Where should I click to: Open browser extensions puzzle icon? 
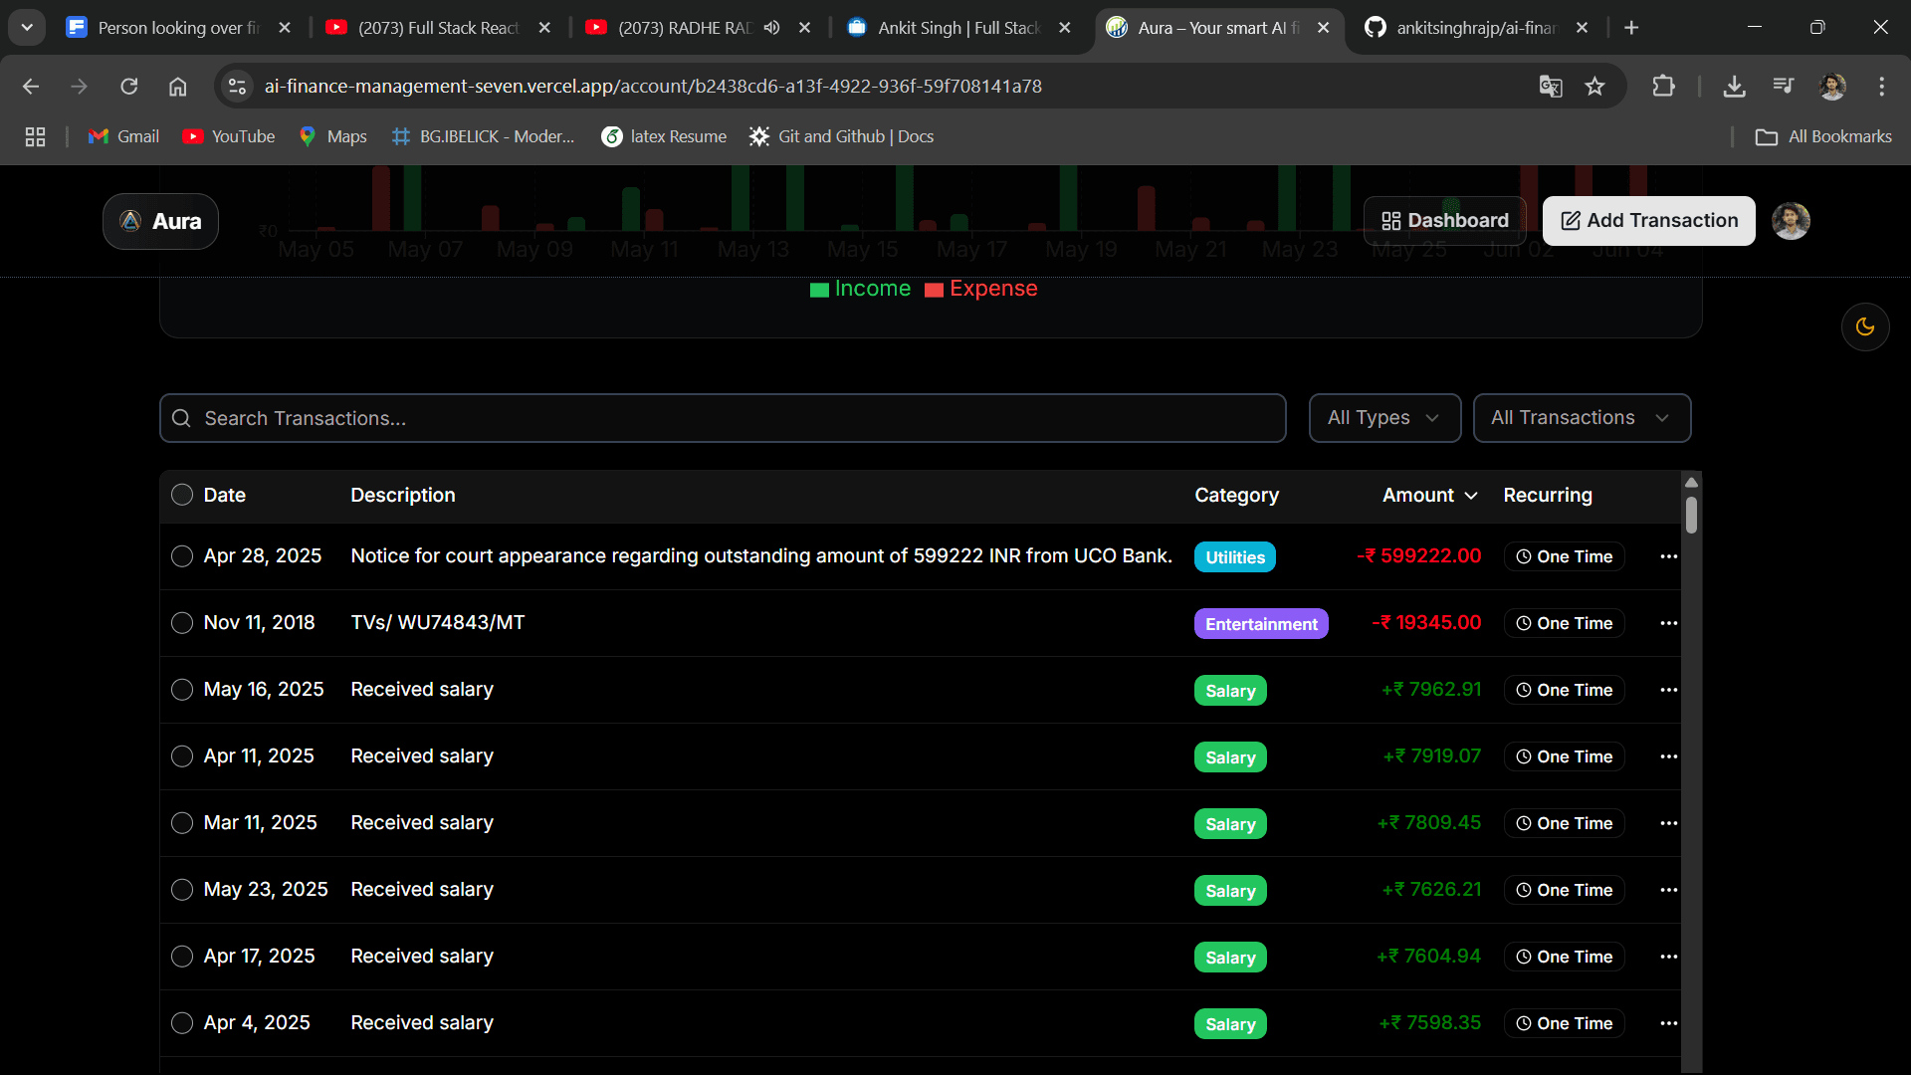point(1663,87)
